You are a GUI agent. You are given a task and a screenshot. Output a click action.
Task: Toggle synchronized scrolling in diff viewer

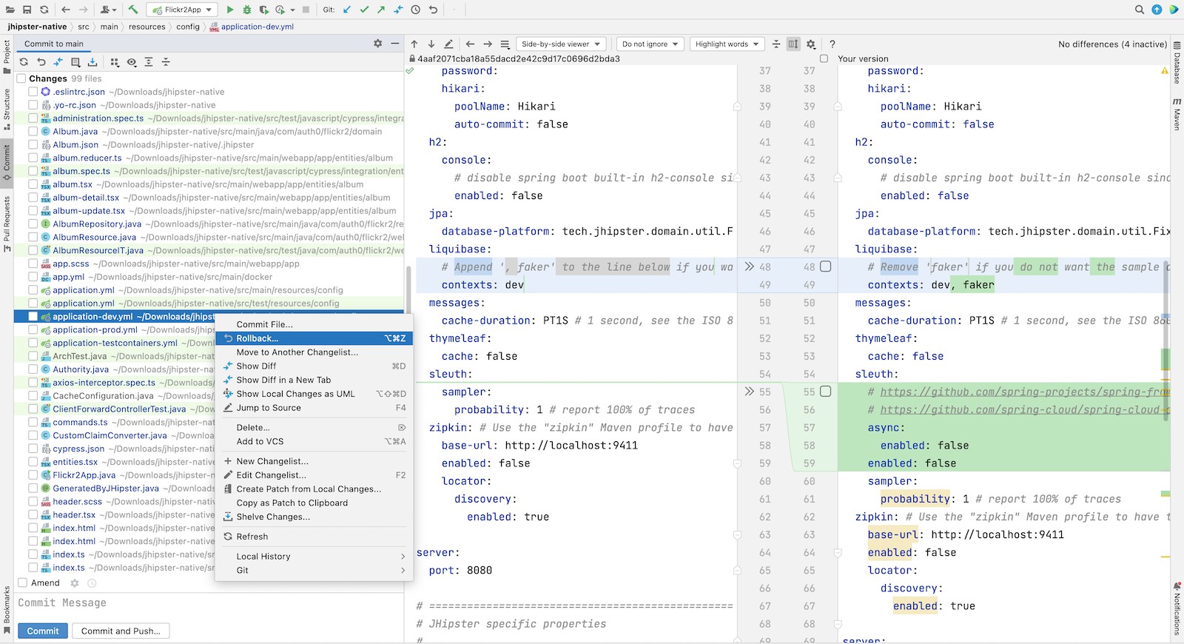(793, 44)
